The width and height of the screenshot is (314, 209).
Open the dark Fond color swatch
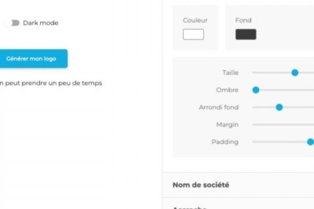tap(246, 35)
